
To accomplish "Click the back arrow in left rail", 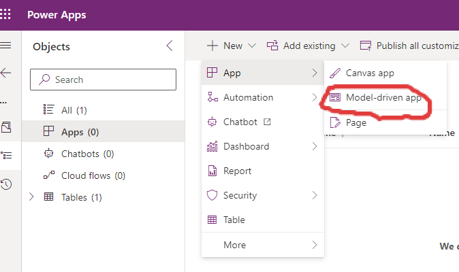I will [5, 73].
